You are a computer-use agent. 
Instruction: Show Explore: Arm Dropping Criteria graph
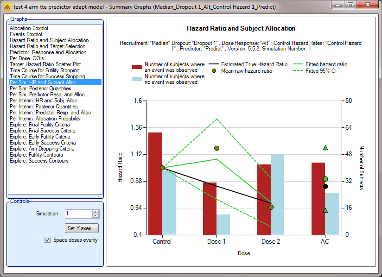(x=42, y=149)
